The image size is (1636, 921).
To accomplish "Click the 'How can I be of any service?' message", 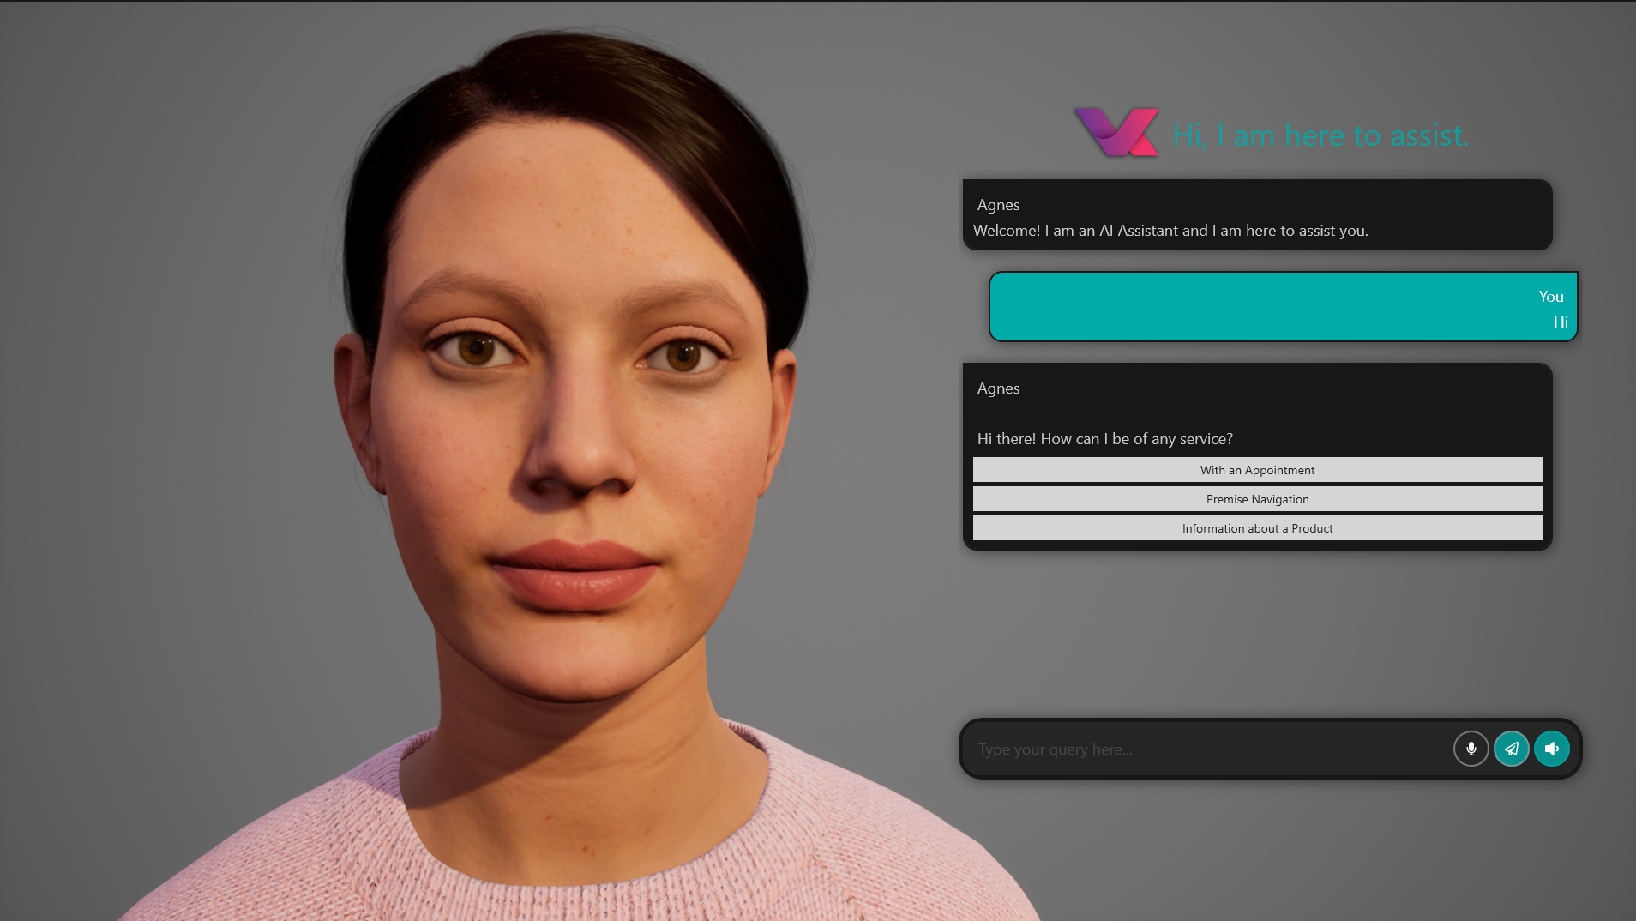I will point(1105,438).
